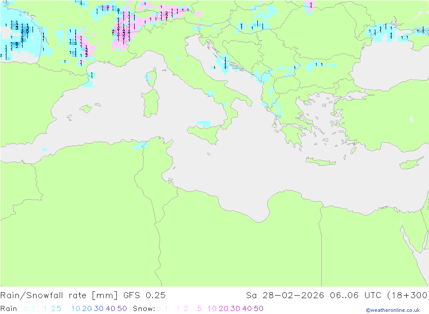Select the Snow legend value 0.1
The image size is (429, 314).
coord(162,308)
